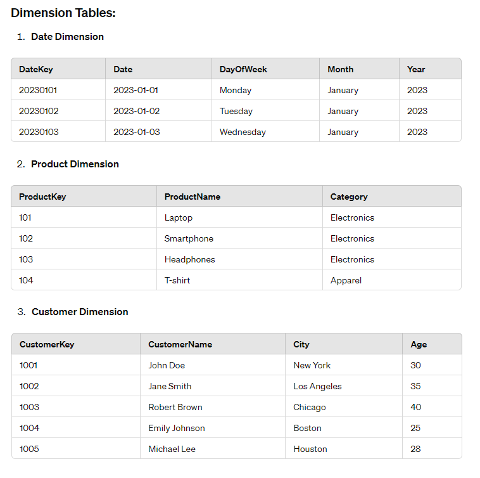Click the Age column header
This screenshot has width=480, height=478.
(419, 344)
